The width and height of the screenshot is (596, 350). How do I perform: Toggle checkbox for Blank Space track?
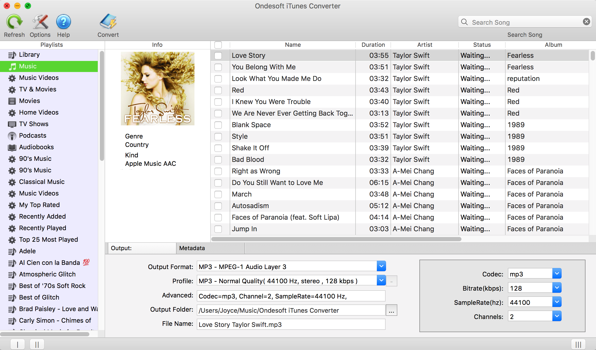click(x=219, y=125)
